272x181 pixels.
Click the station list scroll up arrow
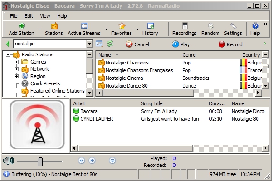[265, 55]
